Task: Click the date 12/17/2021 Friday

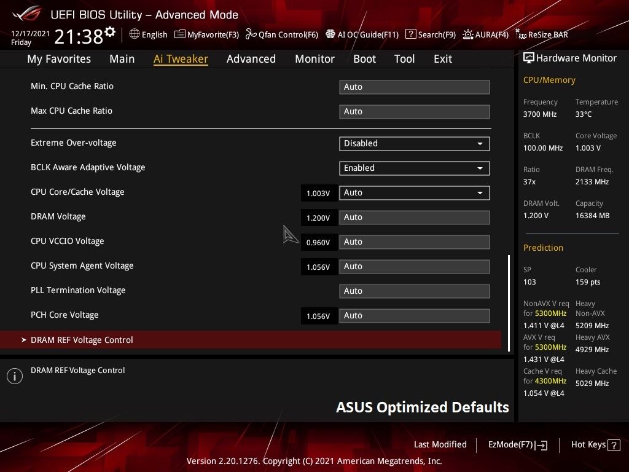Action: click(30, 37)
